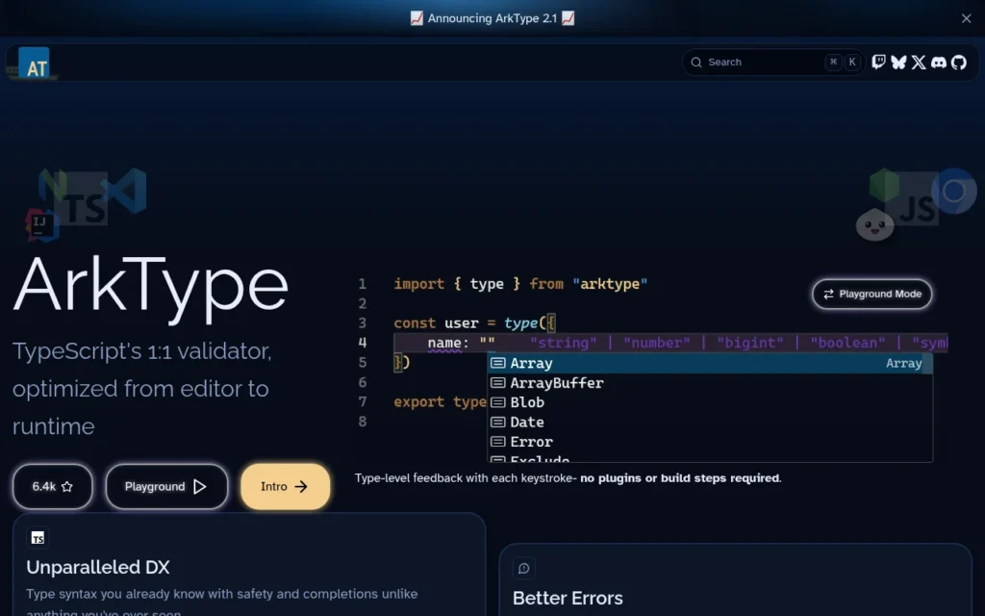Select Array autocomplete suggestion
This screenshot has width=985, height=616.
tap(710, 363)
